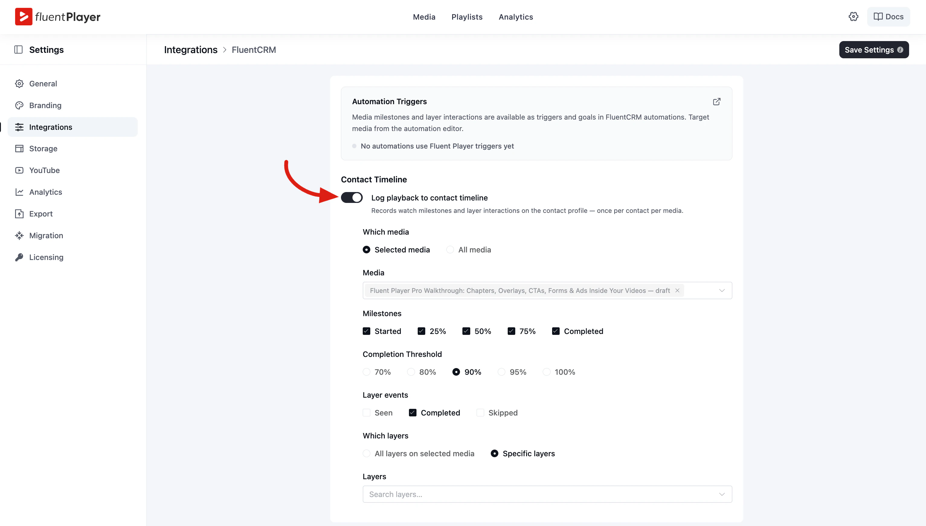
Task: Go to Storage settings page
Action: (x=72, y=149)
